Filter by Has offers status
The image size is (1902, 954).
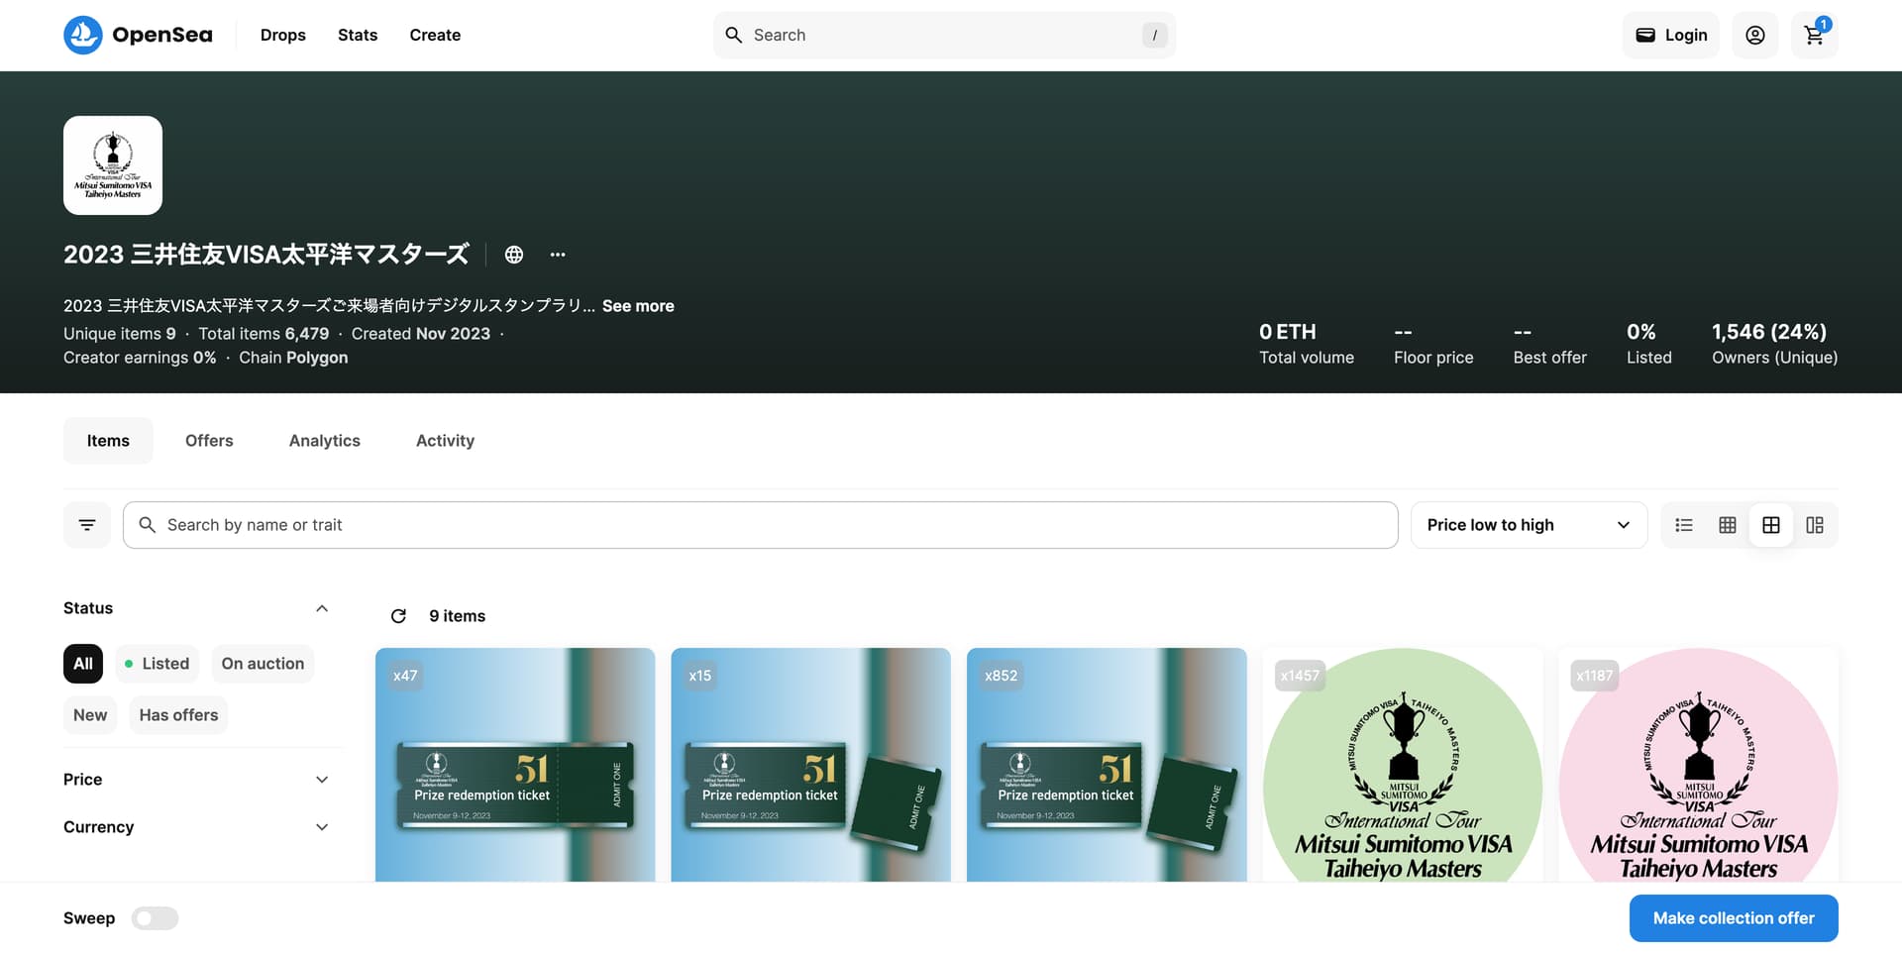178,715
